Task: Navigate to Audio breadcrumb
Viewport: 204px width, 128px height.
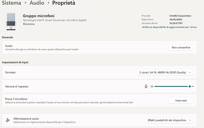Action: coord(37,3)
